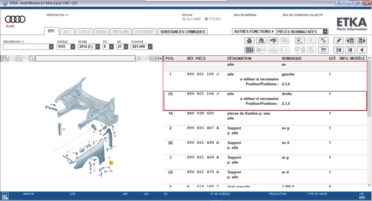Click the scroll up arrow of parts list
The width and height of the screenshot is (372, 201).
coord(369,58)
